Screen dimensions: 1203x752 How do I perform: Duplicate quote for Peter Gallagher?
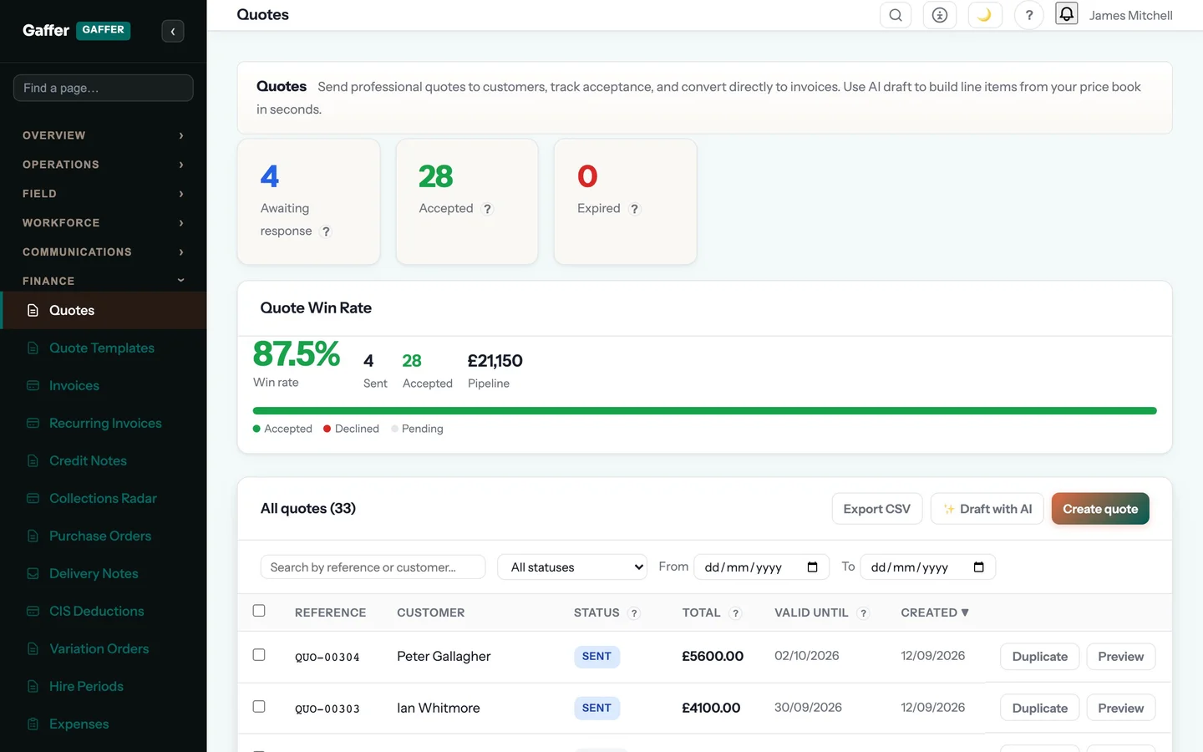[x=1040, y=657]
